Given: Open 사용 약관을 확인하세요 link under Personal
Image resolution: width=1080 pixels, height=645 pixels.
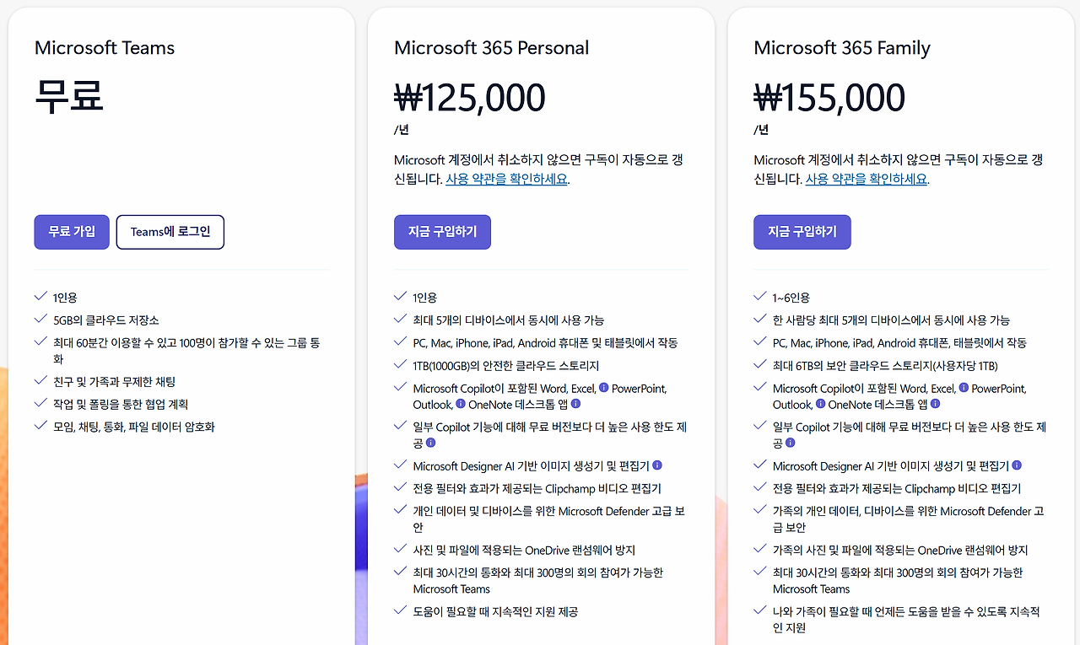Looking at the screenshot, I should coord(507,179).
